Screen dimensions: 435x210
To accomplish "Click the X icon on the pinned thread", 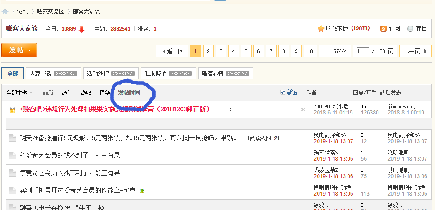I will coord(303,109).
